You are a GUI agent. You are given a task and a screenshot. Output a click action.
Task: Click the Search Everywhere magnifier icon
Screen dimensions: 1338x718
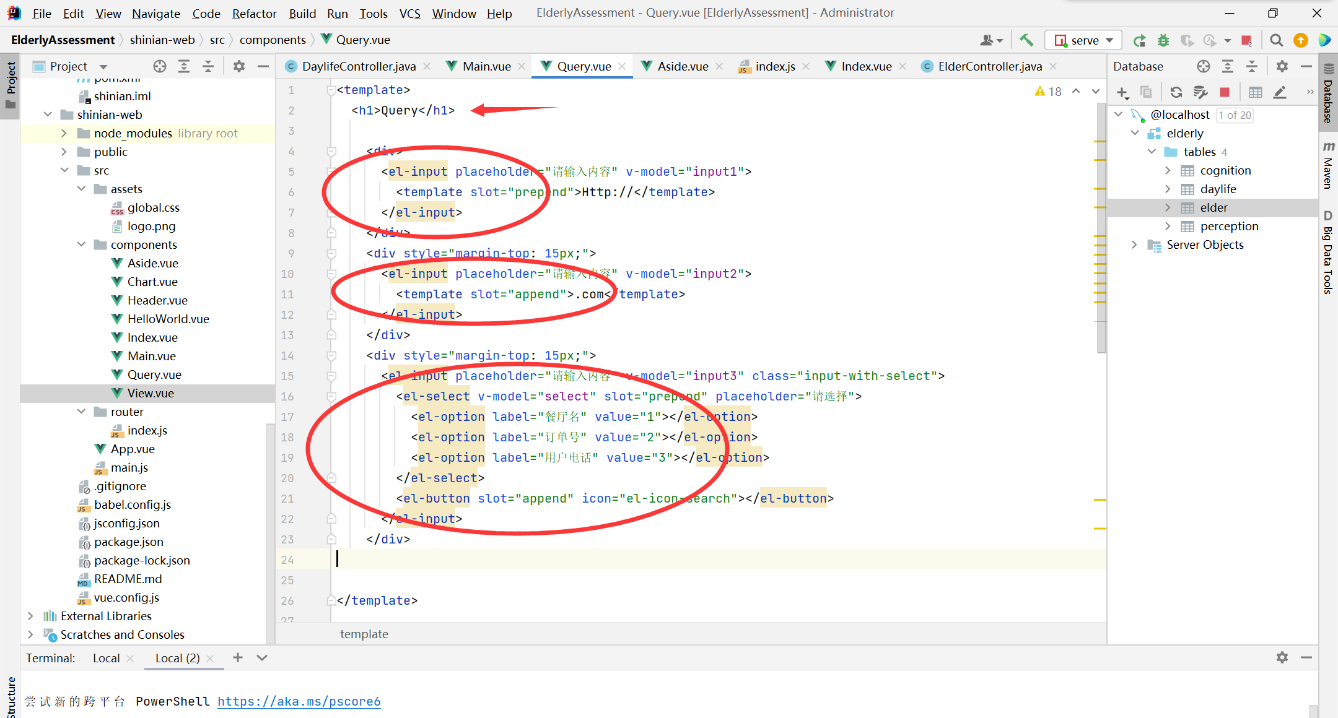[x=1276, y=40]
